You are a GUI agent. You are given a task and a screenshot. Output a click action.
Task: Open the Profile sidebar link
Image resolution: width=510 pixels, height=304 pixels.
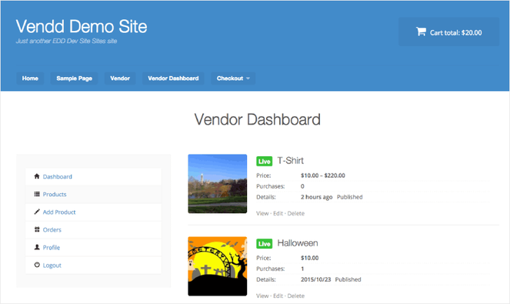click(x=52, y=248)
